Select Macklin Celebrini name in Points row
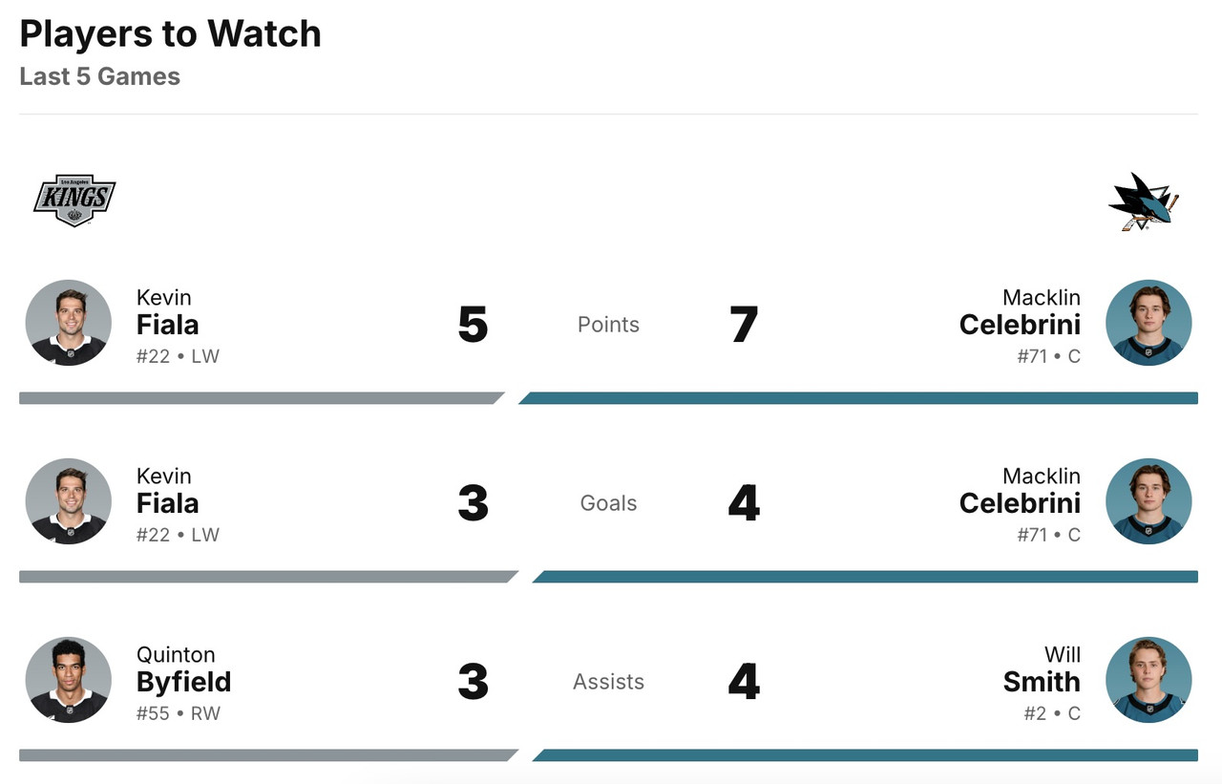Image resolution: width=1222 pixels, height=784 pixels. point(1020,325)
